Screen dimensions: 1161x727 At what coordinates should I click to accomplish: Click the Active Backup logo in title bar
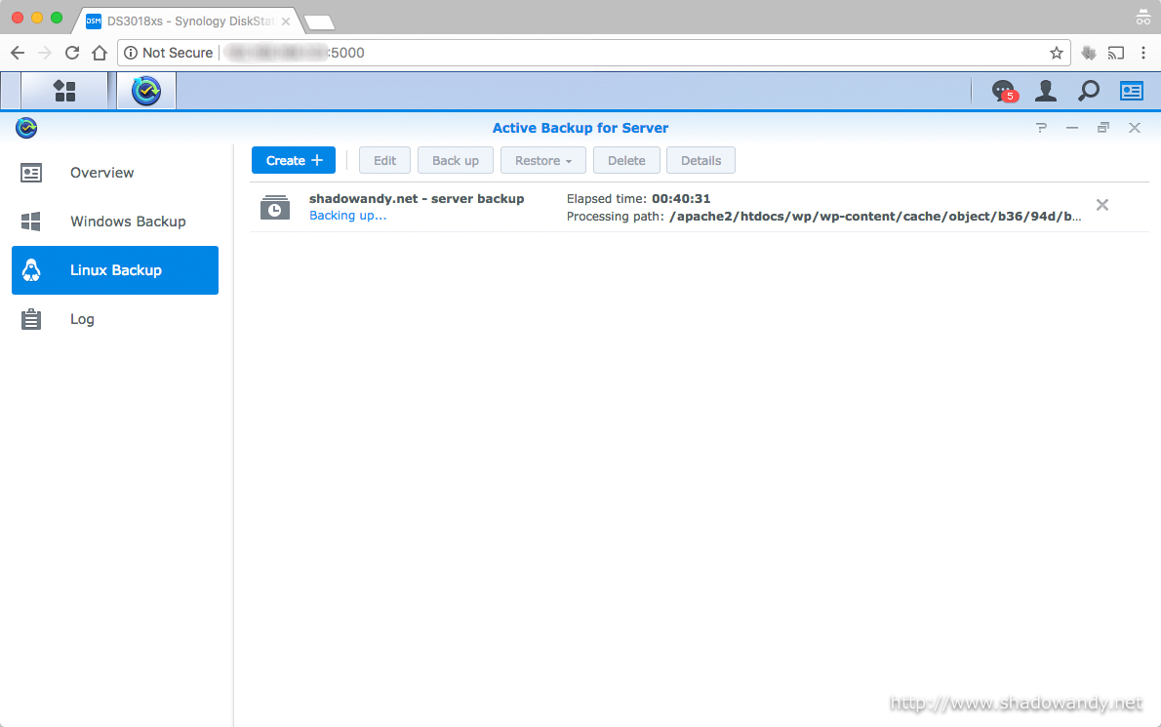(26, 128)
